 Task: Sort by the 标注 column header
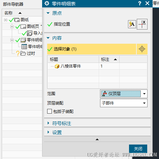click(109, 59)
